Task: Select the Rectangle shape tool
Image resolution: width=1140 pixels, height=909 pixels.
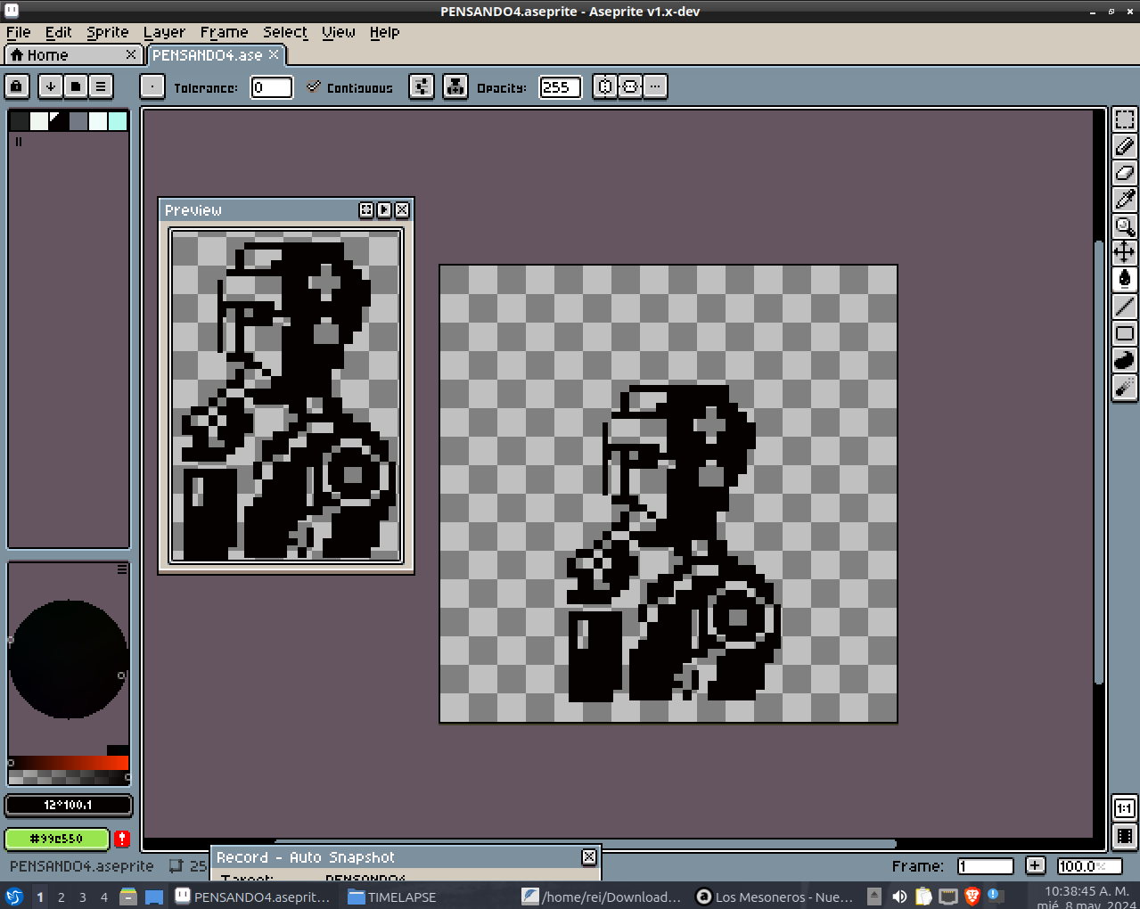Action: coord(1125,333)
